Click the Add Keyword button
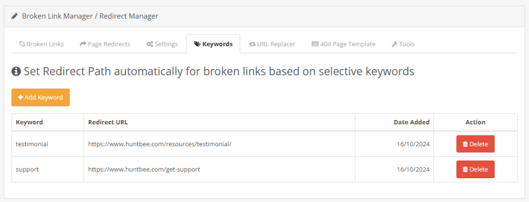This screenshot has width=529, height=202. (x=40, y=97)
